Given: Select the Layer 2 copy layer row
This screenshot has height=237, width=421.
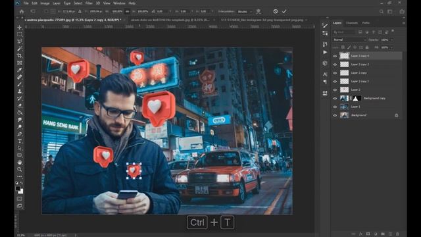Looking at the screenshot, I should (x=367, y=73).
